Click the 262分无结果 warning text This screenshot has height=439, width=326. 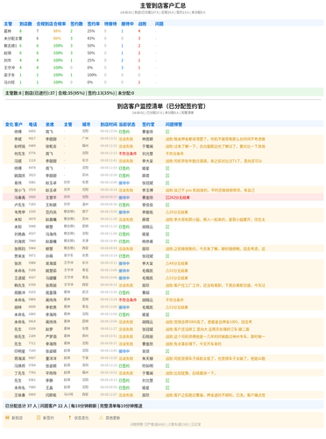(180, 198)
